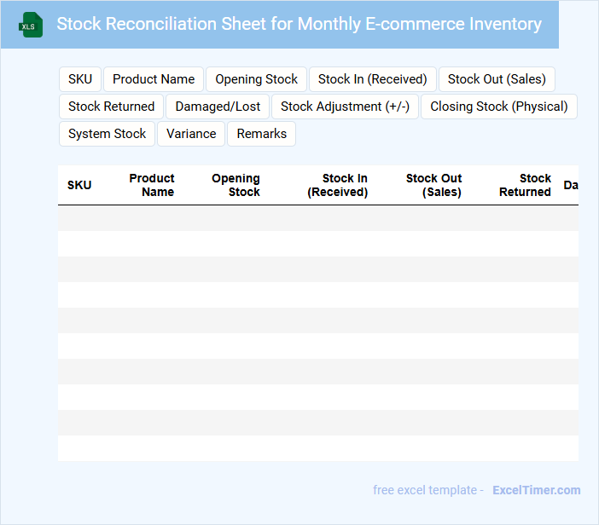Screen dimensions: 599x525
Task: Choose the Stock In (Received) tag
Action: [372, 79]
